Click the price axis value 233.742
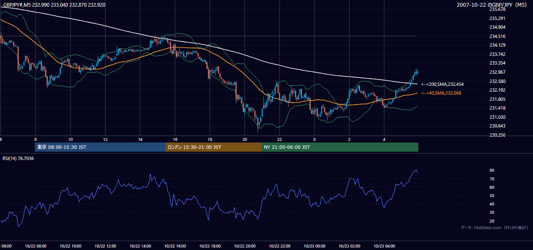Viewport: 533px width, 250px height. point(498,54)
